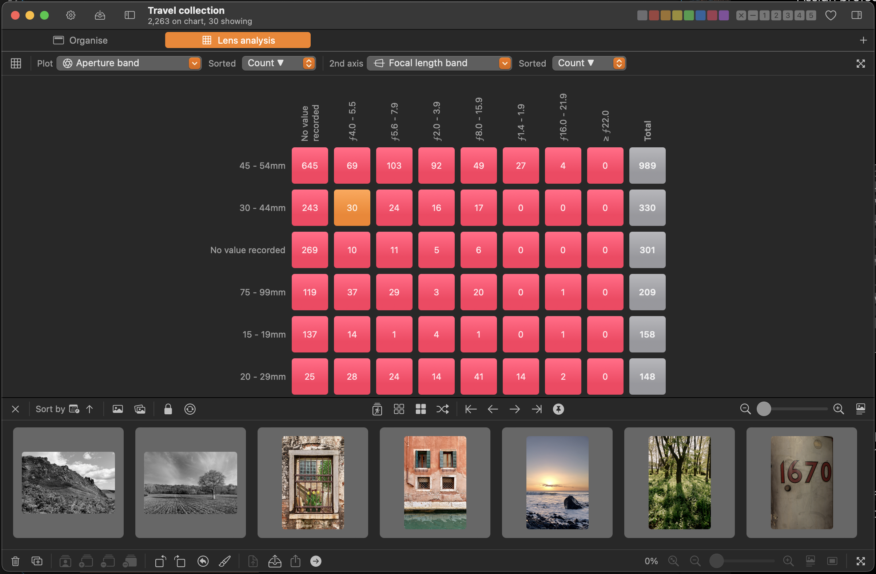Click the go to first image icon
Viewport: 876px width, 574px height.
click(x=471, y=409)
